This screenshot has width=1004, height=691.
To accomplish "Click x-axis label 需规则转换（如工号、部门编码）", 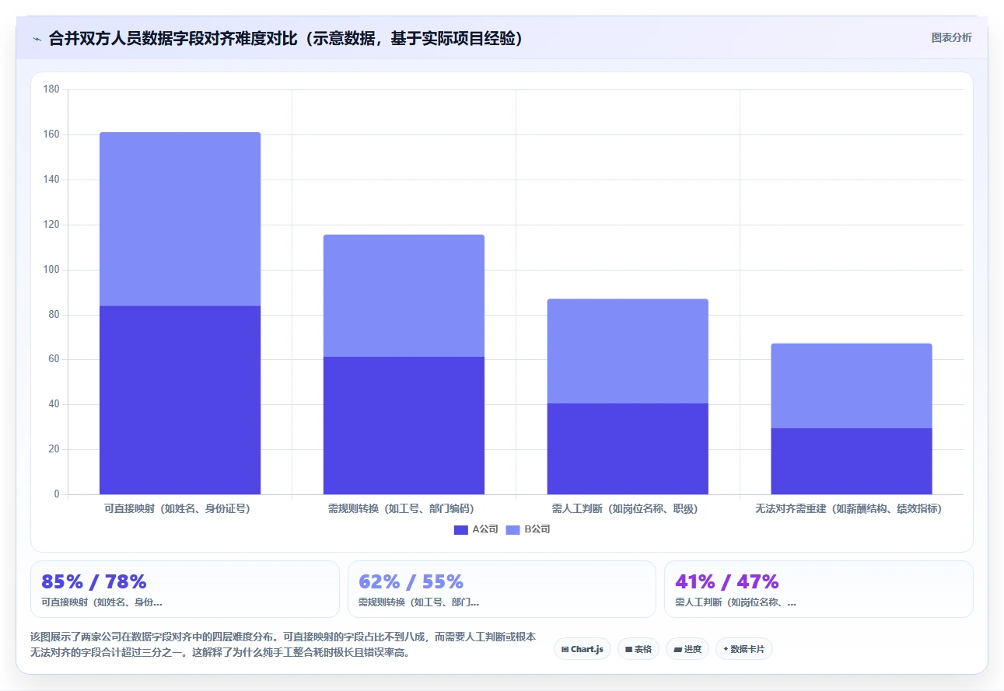I will pyautogui.click(x=404, y=509).
